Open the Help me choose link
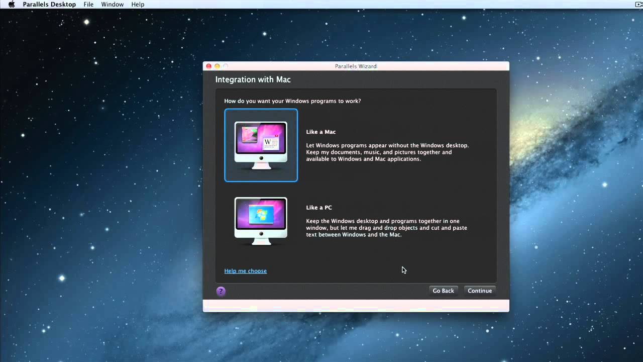643x362 pixels. coord(246,271)
